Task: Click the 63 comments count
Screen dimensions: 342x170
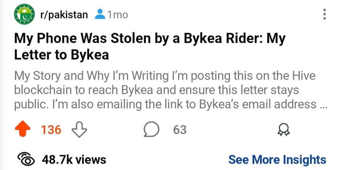Action: (180, 130)
